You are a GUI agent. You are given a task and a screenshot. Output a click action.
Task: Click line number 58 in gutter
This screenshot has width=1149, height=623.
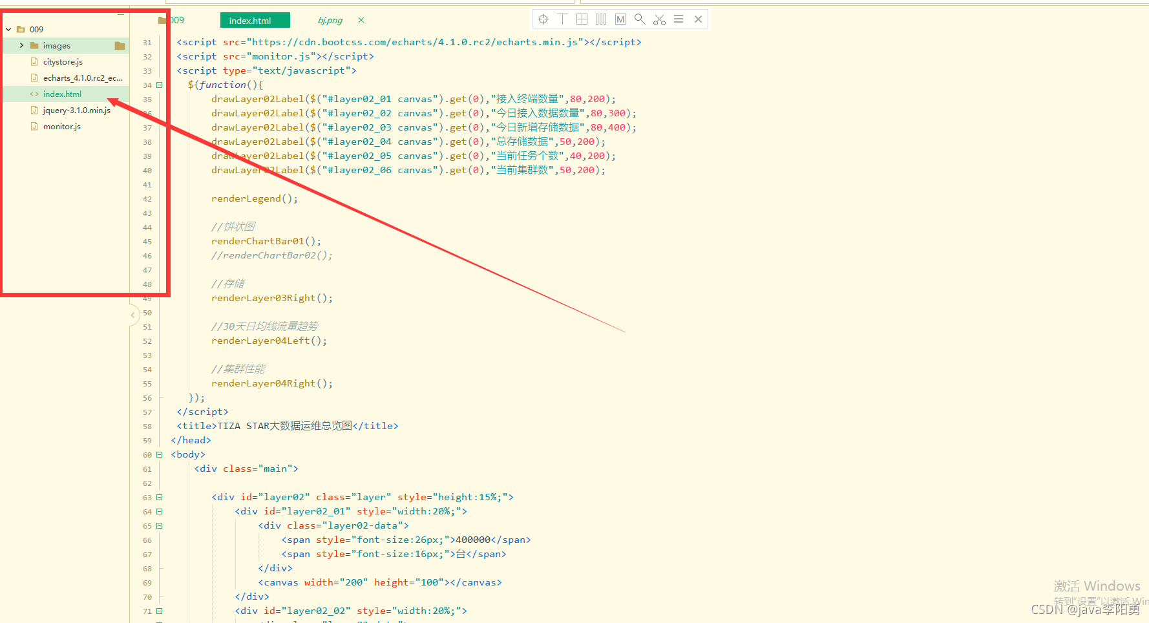click(147, 427)
